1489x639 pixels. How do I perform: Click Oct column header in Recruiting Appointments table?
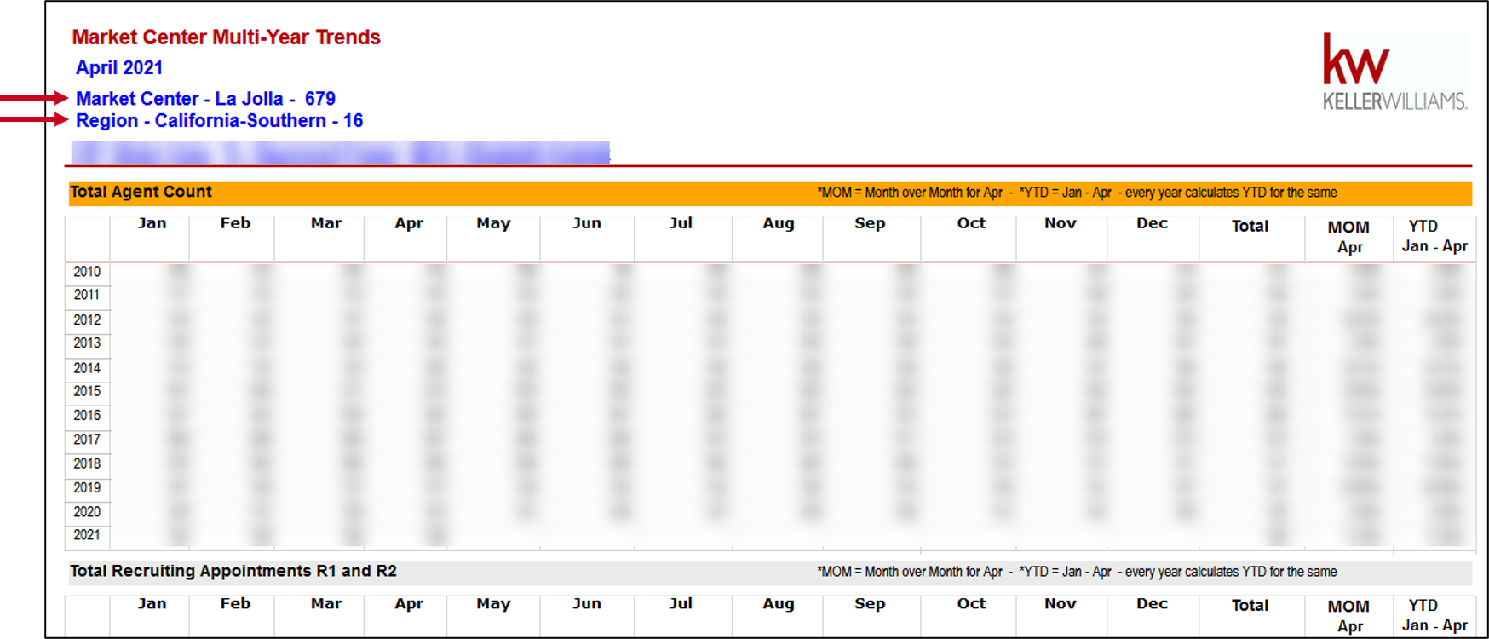971,604
